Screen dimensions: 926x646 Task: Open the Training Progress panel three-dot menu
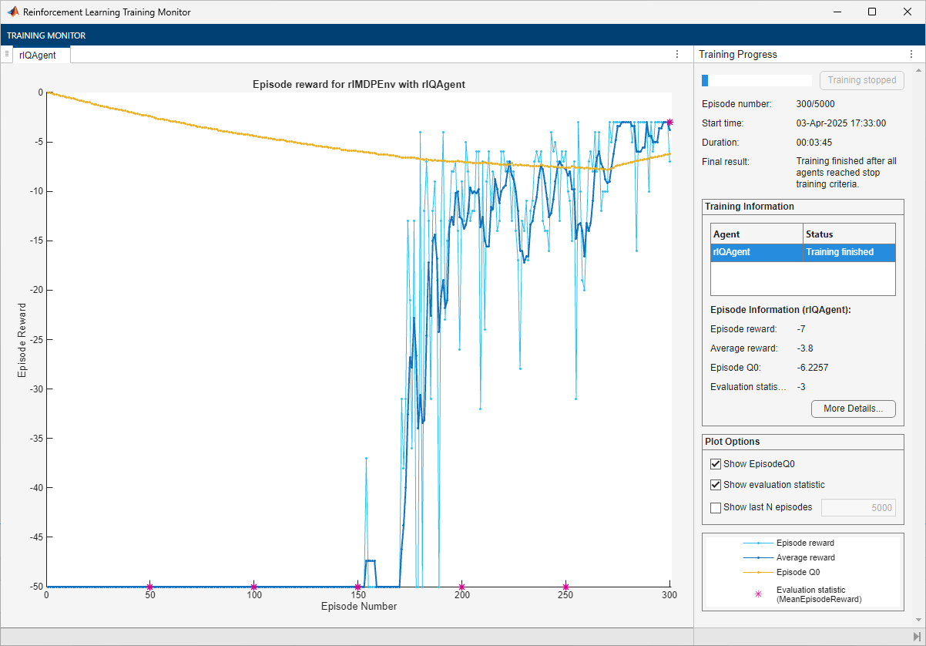point(911,54)
